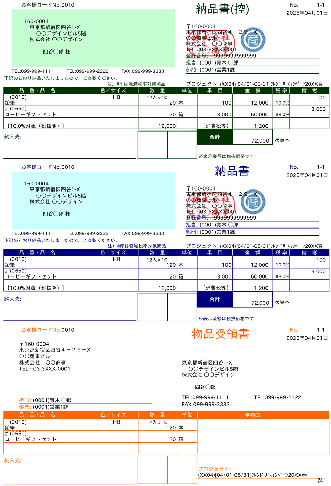The height and width of the screenshot is (486, 331).
Task: Click date 2025年04月01日 on the green slip
Action: (x=307, y=13)
